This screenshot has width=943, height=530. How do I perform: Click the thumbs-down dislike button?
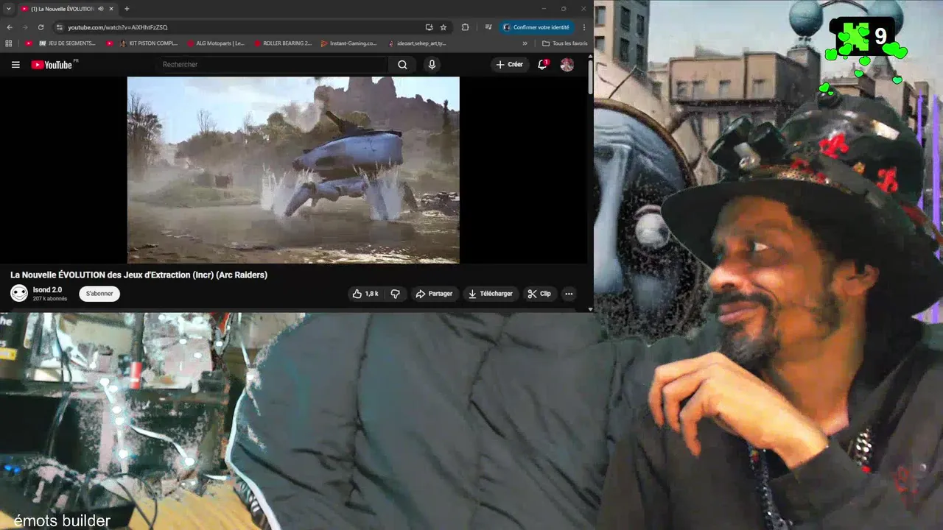pos(395,294)
